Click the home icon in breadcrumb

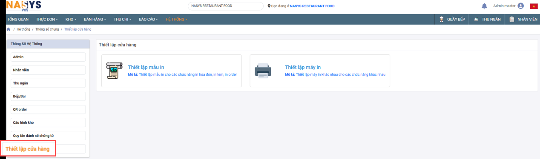pos(8,29)
